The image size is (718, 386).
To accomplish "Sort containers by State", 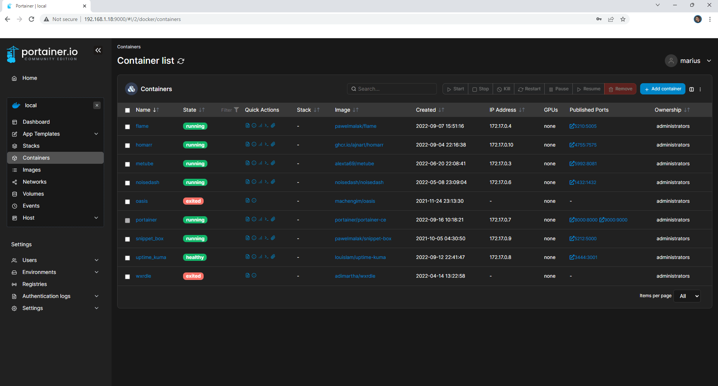I will [x=194, y=110].
